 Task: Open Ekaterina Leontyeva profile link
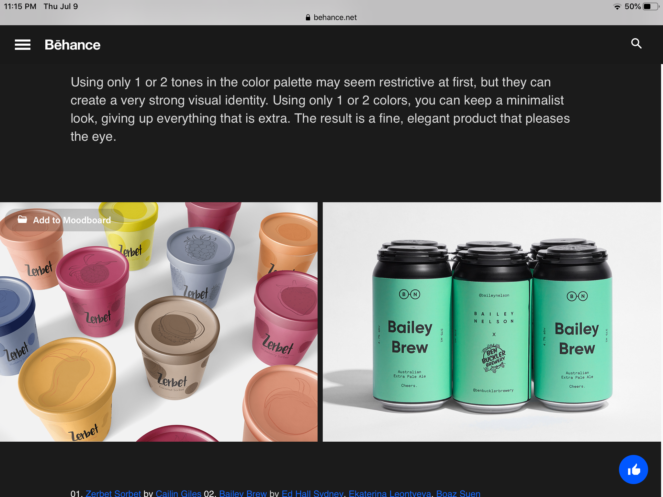tap(390, 493)
